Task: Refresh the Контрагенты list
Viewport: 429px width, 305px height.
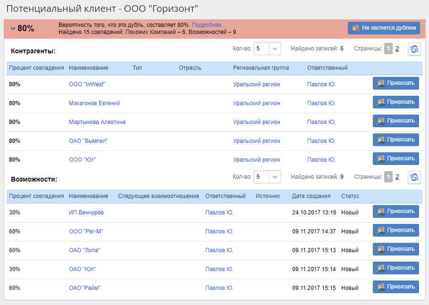Action: click(x=414, y=49)
